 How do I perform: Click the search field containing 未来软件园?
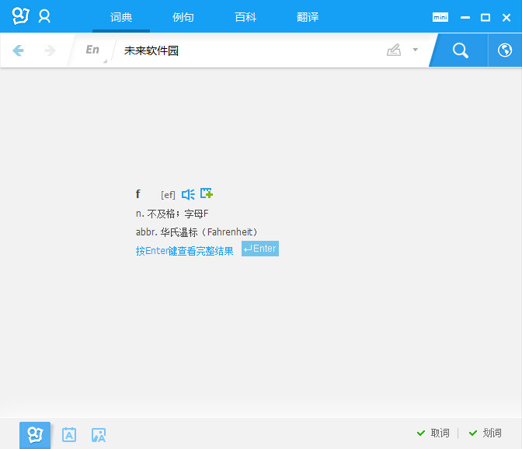click(x=249, y=50)
